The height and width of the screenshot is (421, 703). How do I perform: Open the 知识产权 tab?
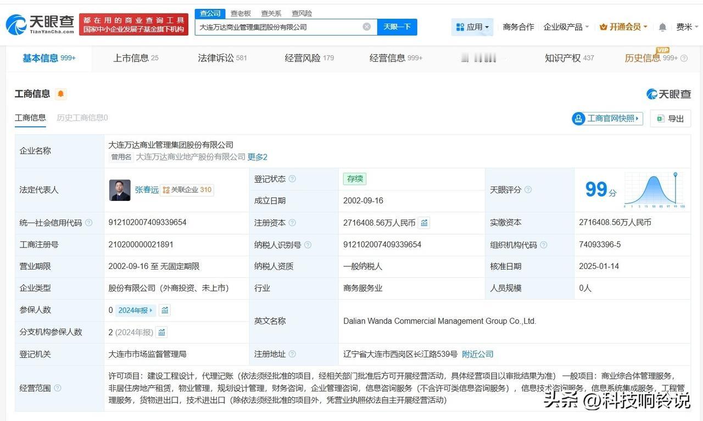(x=570, y=58)
